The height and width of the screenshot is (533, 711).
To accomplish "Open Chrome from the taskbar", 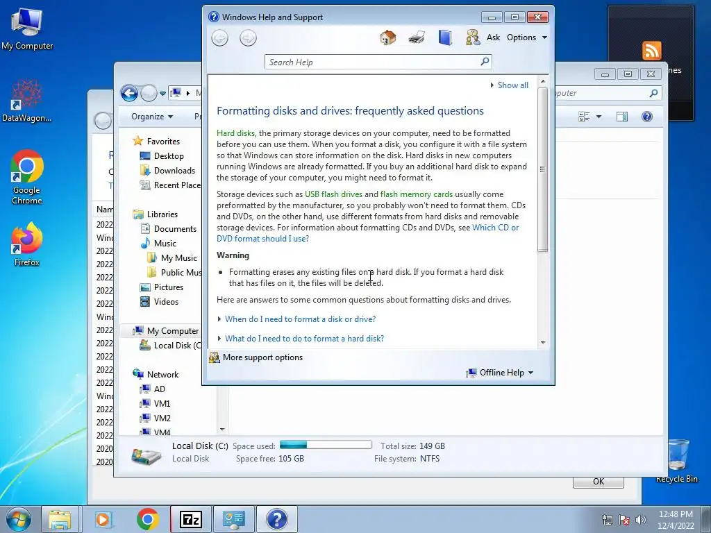I will 147,519.
